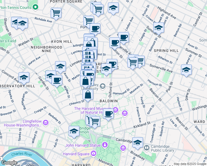Image resolution: width=207 pixels, height=166 pixels.
Task: Click the Map data ©2025 Google text
Action: pyautogui.click(x=190, y=164)
